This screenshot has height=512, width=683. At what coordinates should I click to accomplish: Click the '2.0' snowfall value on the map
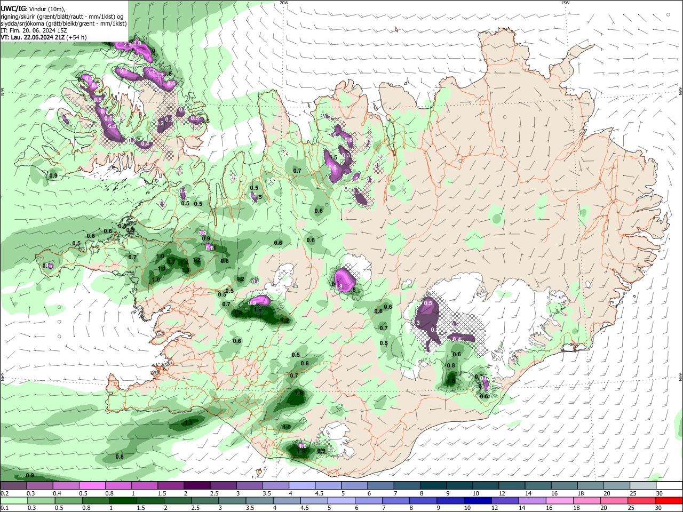coord(137,43)
